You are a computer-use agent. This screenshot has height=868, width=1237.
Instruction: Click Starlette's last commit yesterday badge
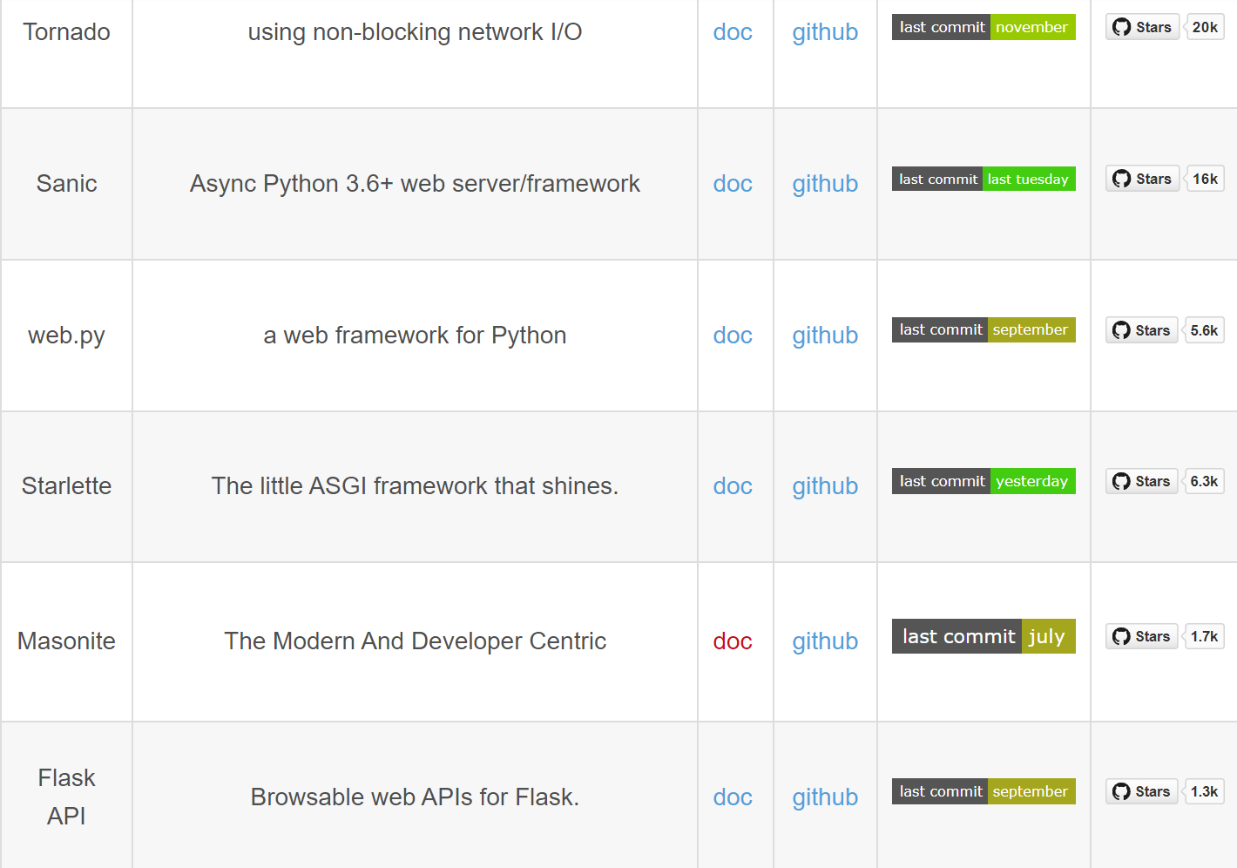tap(984, 481)
